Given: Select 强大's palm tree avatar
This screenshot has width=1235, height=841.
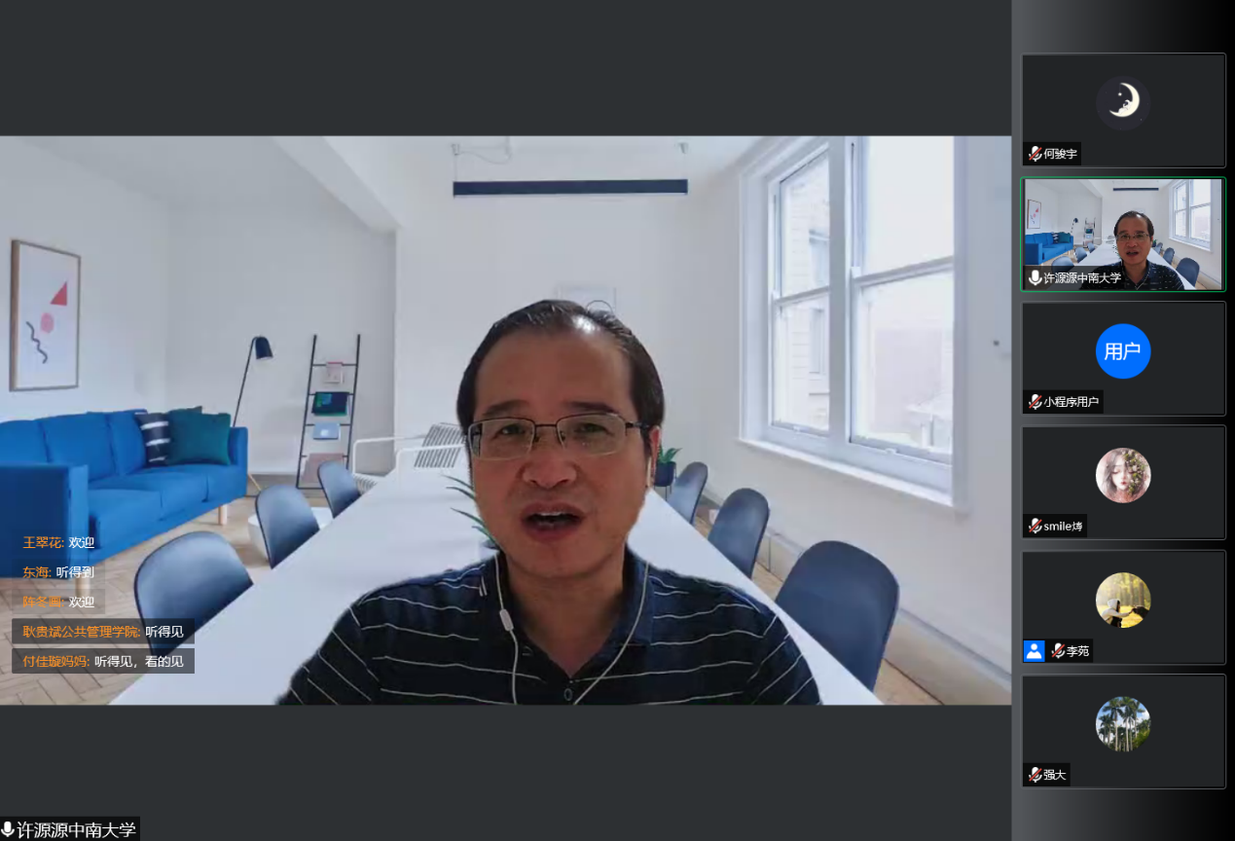Looking at the screenshot, I should point(1123,723).
